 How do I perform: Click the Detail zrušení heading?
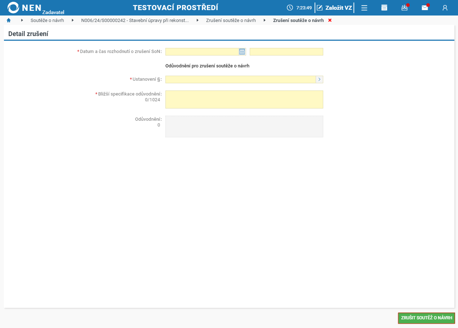coord(28,34)
